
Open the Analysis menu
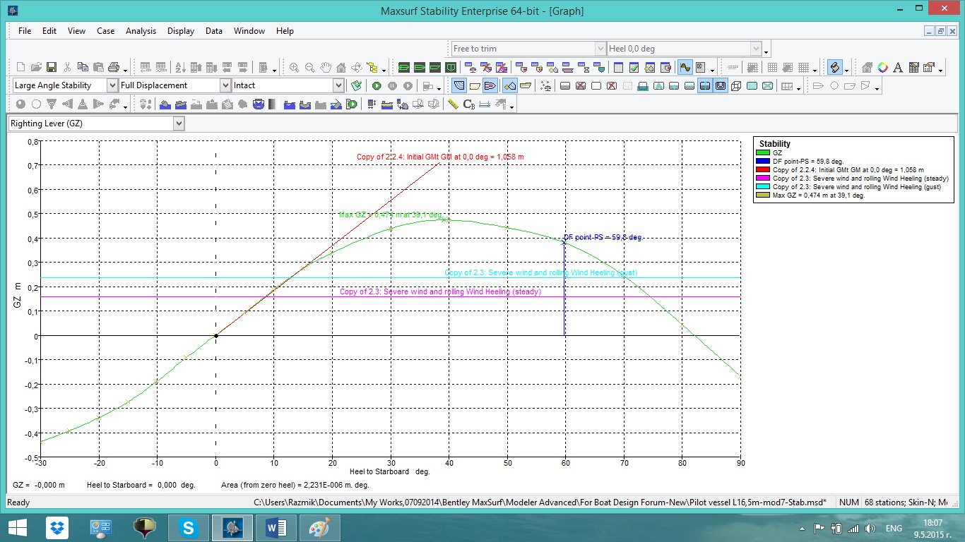click(141, 31)
